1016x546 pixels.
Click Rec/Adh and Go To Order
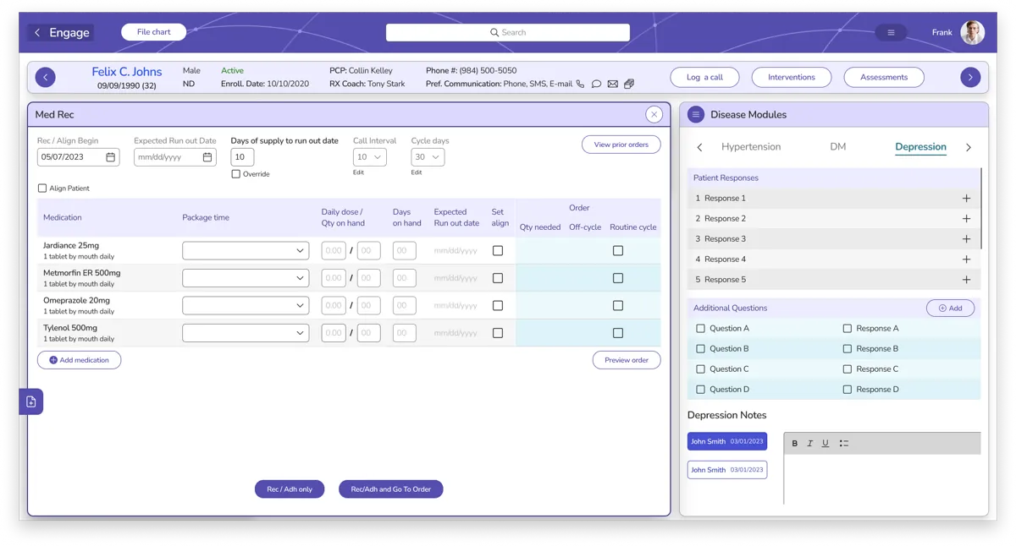tap(391, 489)
